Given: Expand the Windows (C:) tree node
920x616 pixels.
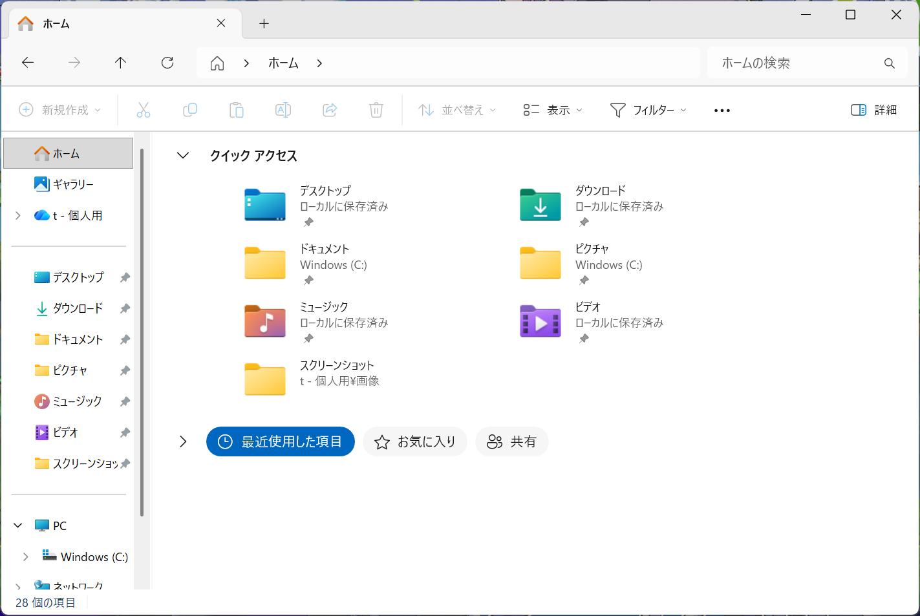Looking at the screenshot, I should click(25, 557).
